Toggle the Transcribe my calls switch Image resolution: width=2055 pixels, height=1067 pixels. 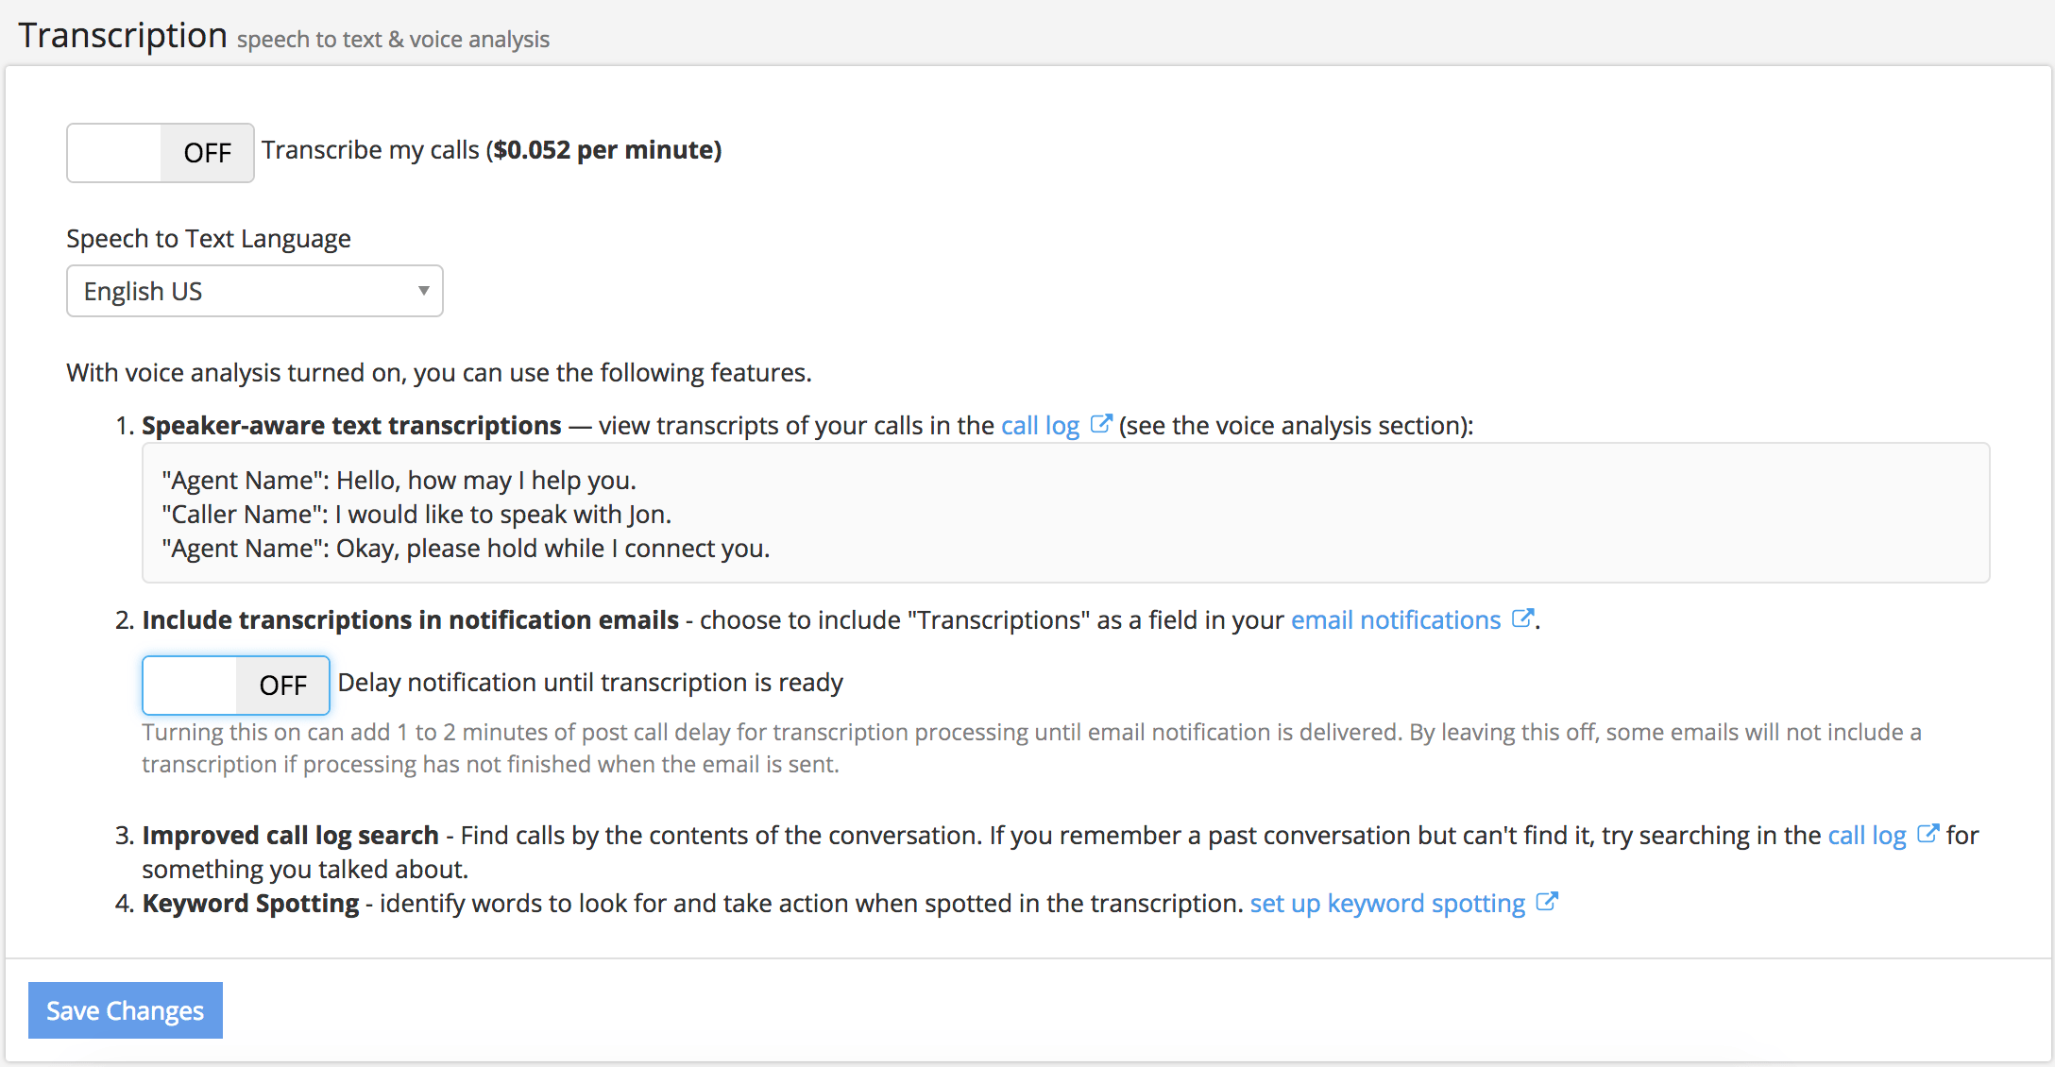point(160,153)
